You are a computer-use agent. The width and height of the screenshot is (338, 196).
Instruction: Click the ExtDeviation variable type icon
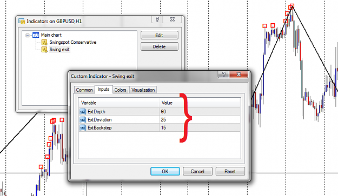[83, 120]
